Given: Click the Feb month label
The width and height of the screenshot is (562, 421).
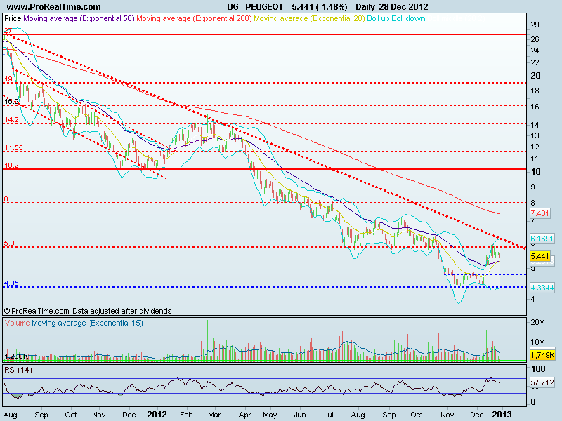Looking at the screenshot, I should 186,415.
